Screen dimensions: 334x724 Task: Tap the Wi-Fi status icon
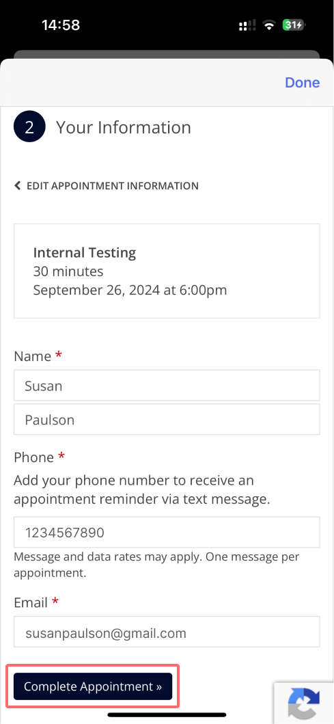tap(269, 25)
